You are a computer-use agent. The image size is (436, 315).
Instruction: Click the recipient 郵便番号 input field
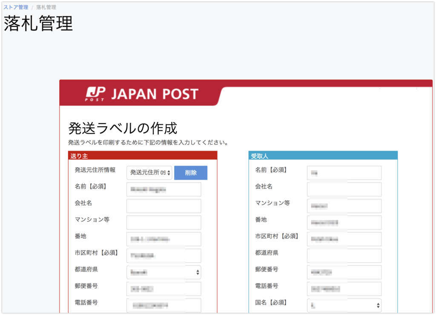coord(344,272)
